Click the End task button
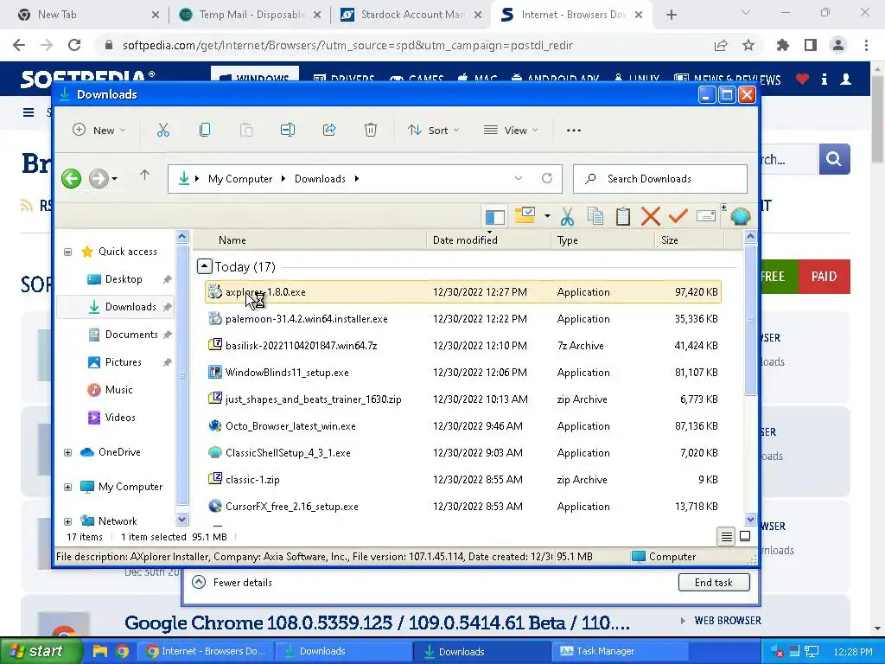This screenshot has width=885, height=664. 713,582
